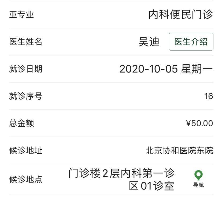Select the 内科便民门诊 subspecialty value
Screen dimensions: 222x197
(181, 14)
